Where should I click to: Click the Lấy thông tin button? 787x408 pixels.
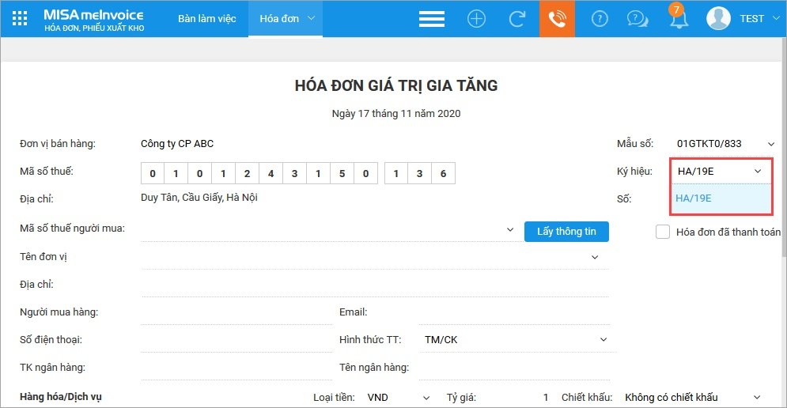point(566,232)
